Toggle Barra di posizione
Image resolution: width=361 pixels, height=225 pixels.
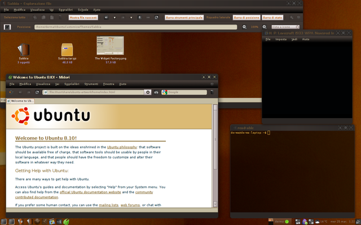click(246, 17)
